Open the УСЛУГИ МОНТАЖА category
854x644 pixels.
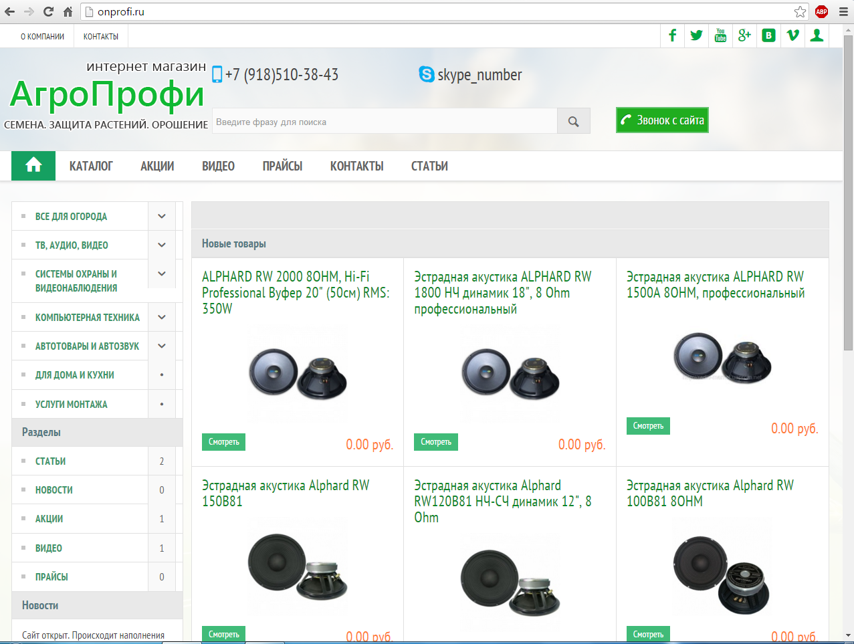[71, 404]
